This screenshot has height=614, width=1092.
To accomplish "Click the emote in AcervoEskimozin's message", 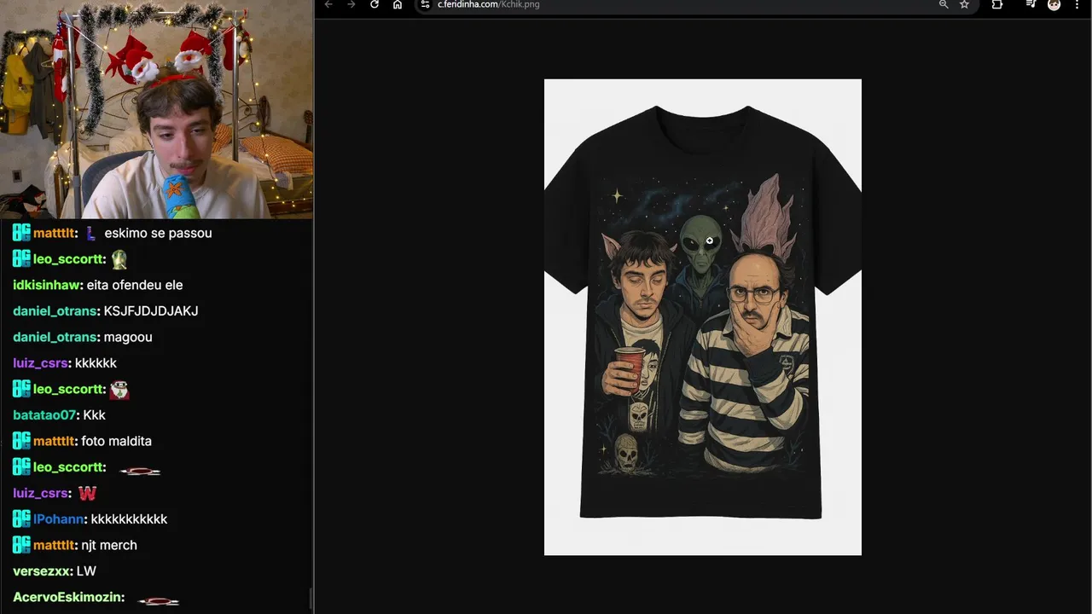I will coord(159,600).
